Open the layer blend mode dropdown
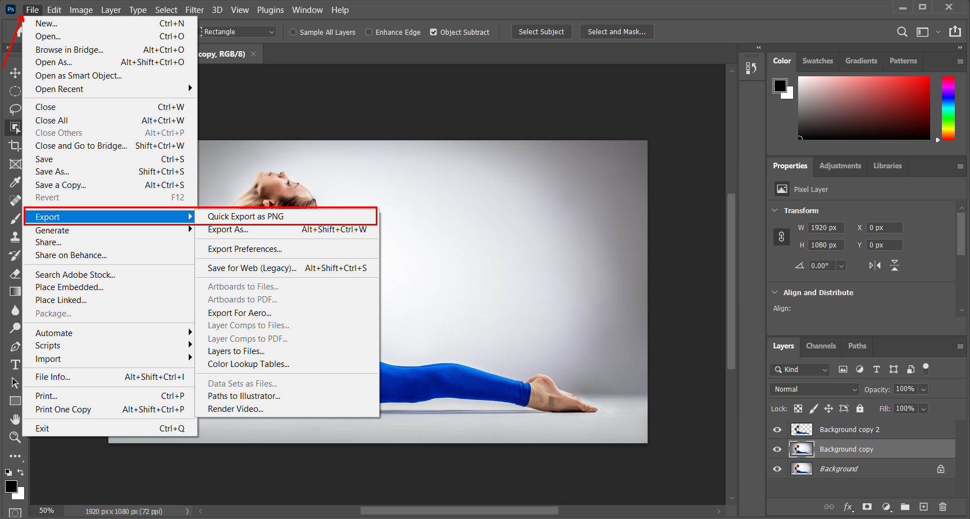The image size is (970, 519). click(x=813, y=389)
